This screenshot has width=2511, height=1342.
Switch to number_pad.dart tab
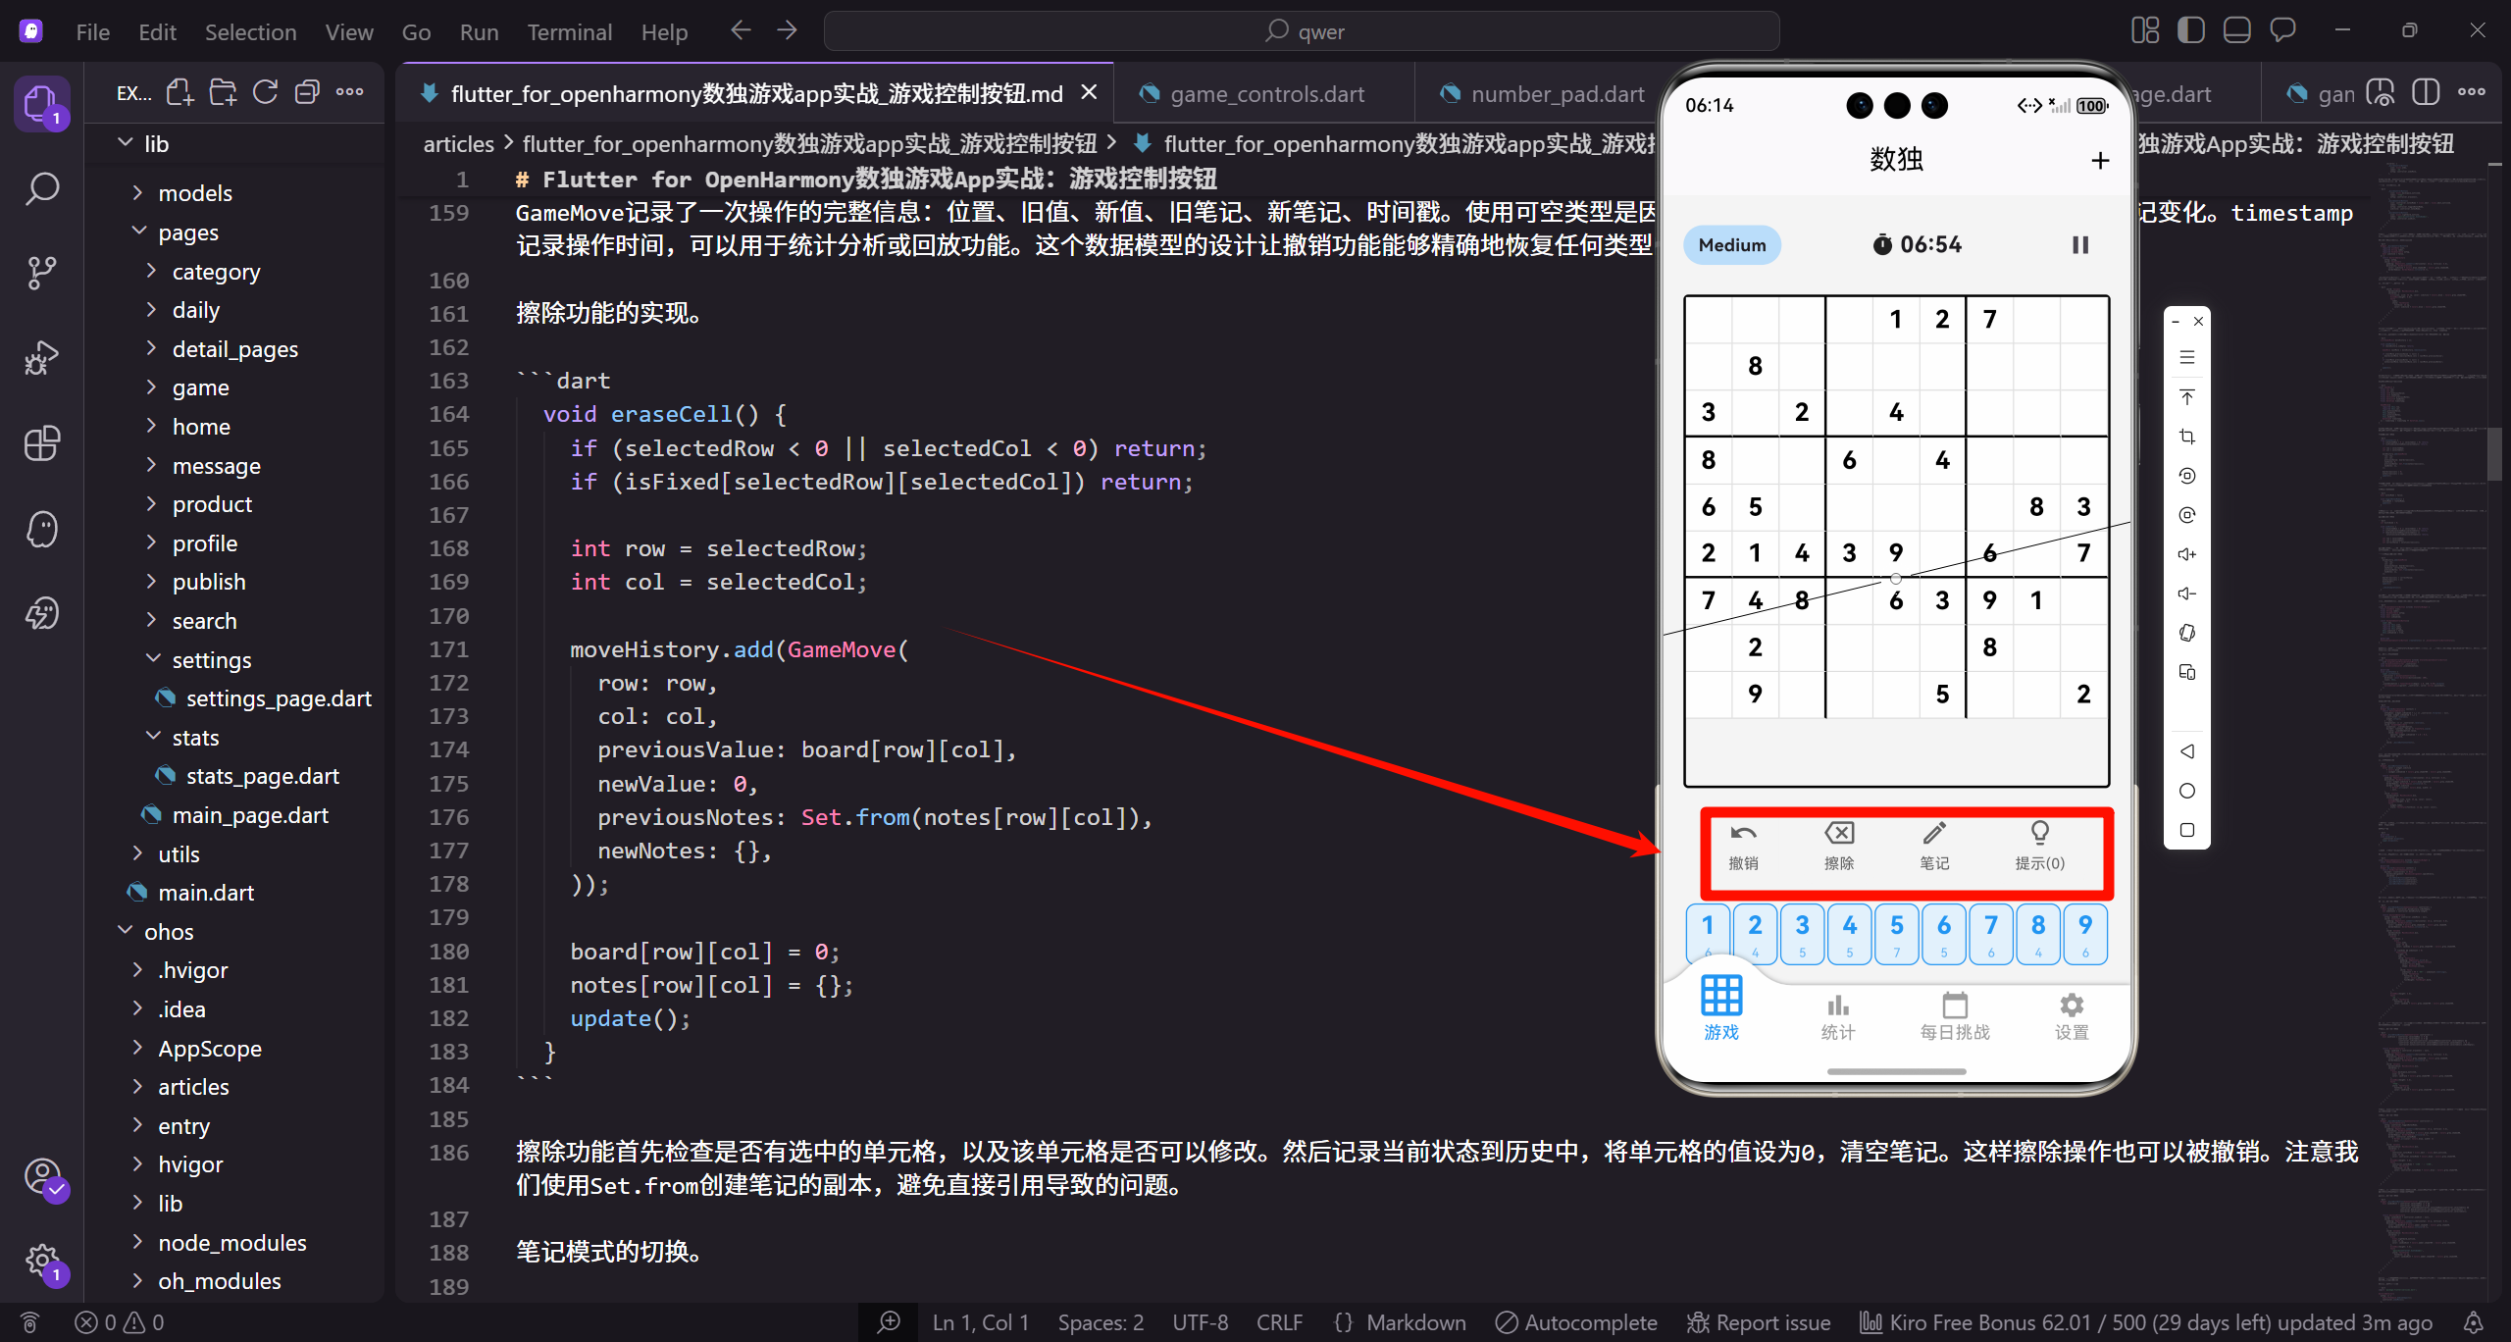[x=1536, y=93]
